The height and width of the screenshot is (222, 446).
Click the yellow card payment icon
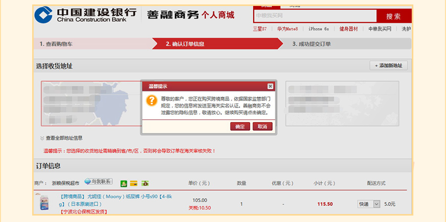point(134,183)
